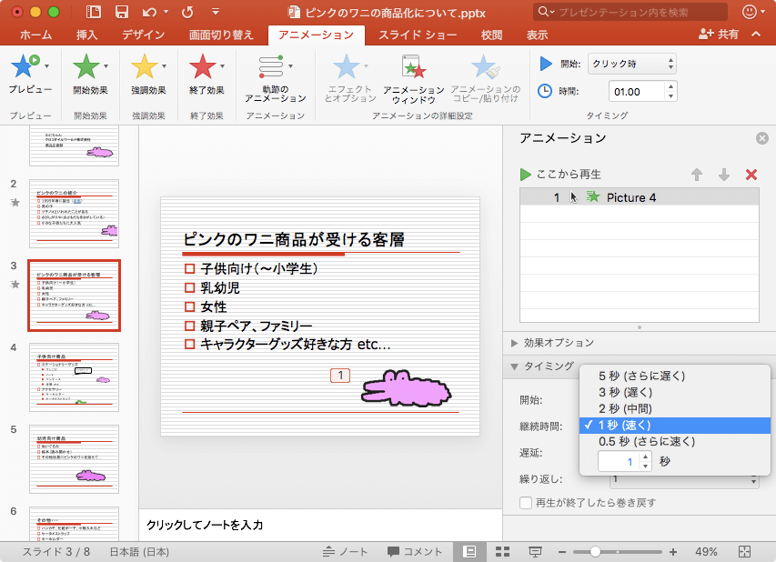Click the Preview star icon

click(25, 66)
